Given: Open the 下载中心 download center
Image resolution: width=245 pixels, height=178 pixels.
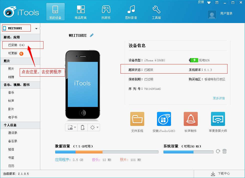Looking at the screenshot, I should click(x=220, y=174).
